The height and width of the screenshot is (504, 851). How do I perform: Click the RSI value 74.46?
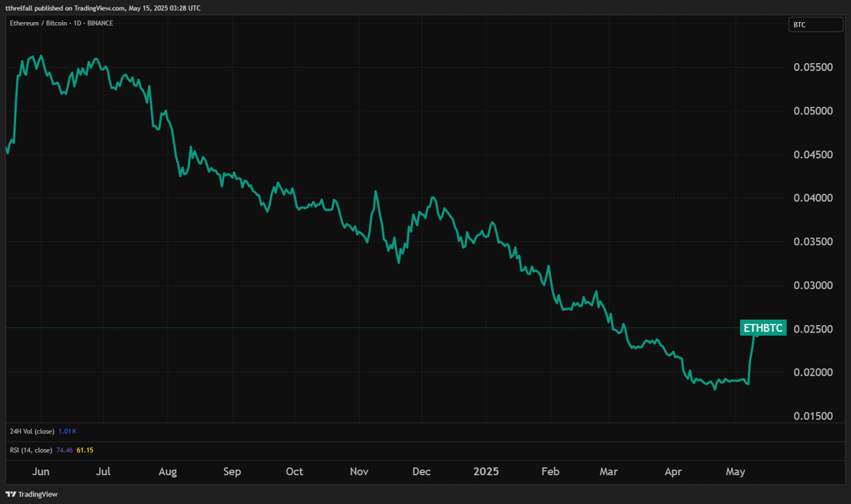tap(65, 450)
